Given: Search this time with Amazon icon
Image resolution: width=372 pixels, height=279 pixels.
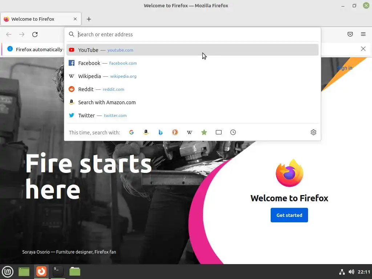Looking at the screenshot, I should click(146, 132).
